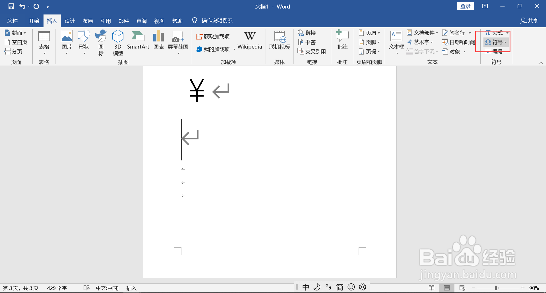Click the 操作说明搜索 search box

click(x=217, y=20)
